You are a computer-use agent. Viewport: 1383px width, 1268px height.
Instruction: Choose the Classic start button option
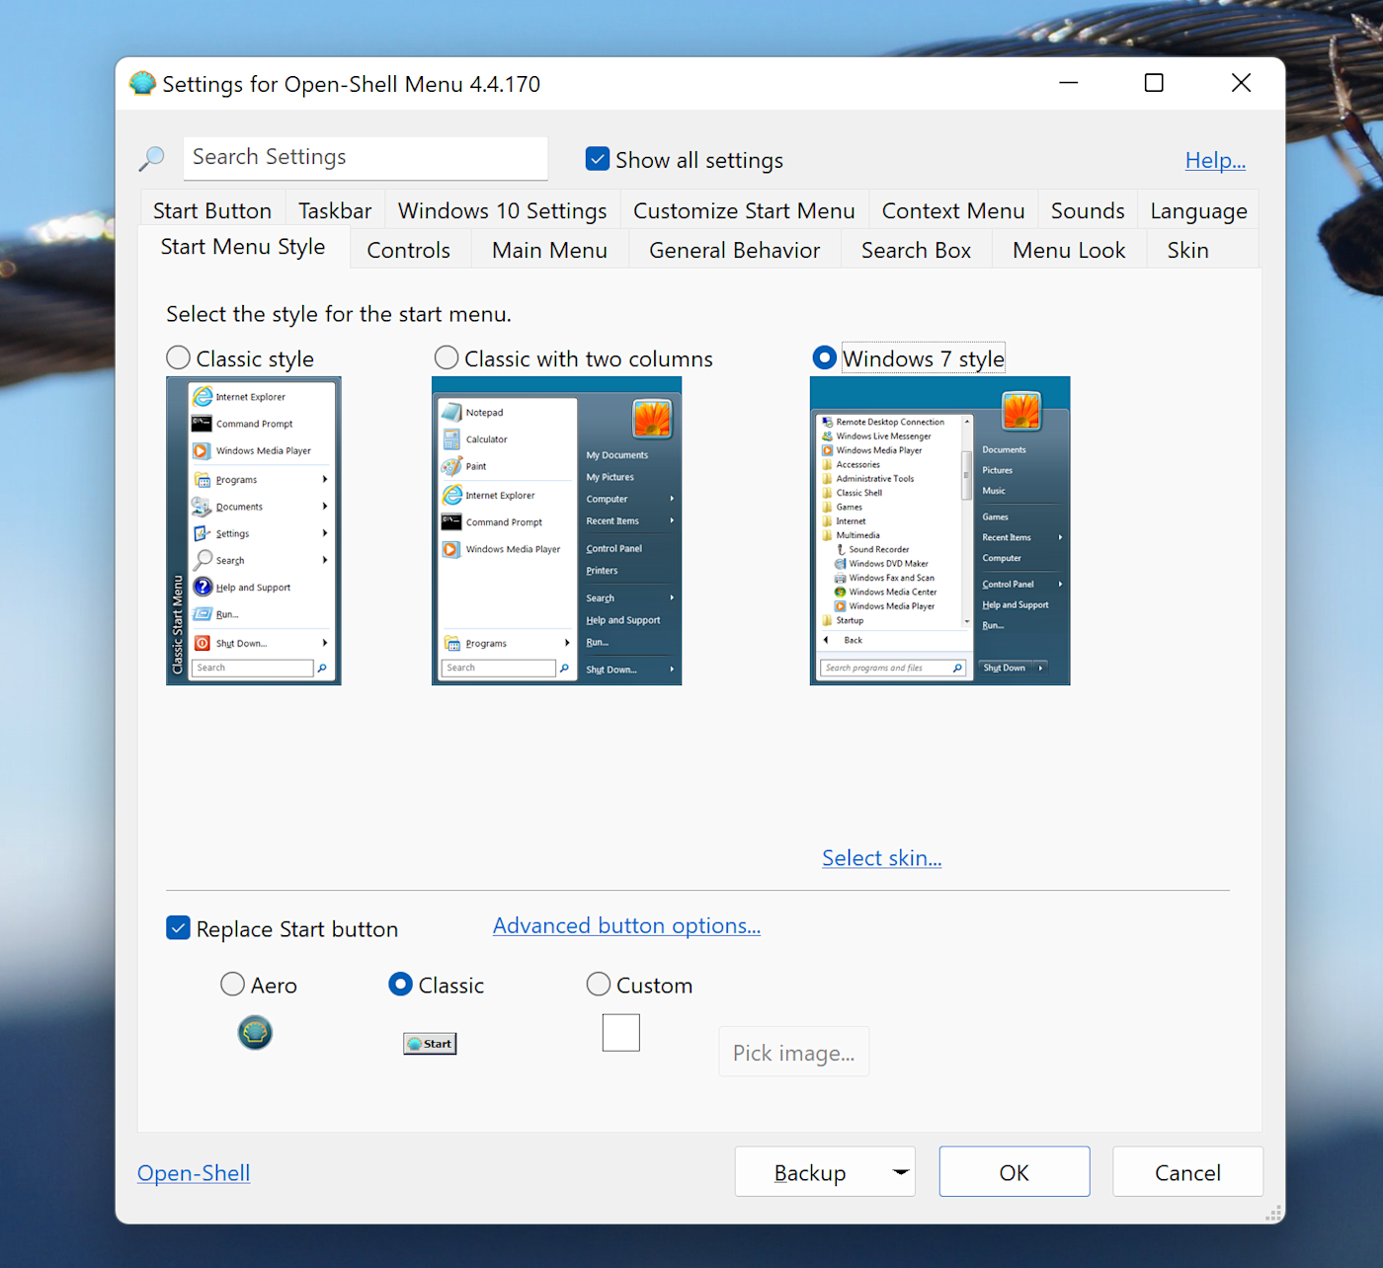(400, 985)
